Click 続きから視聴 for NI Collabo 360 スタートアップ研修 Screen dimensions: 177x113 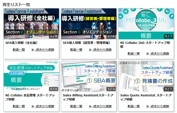point(160,54)
